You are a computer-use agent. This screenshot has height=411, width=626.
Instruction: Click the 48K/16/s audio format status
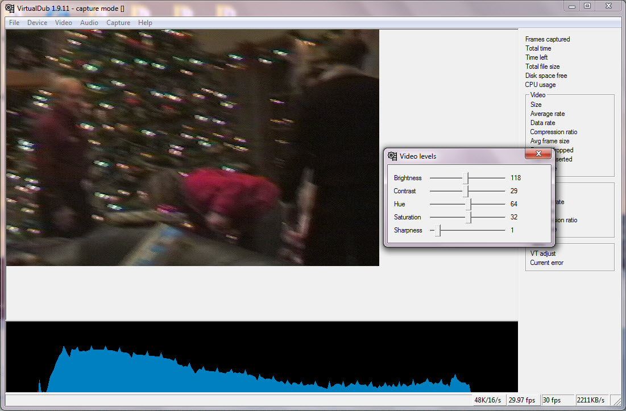[x=487, y=400]
